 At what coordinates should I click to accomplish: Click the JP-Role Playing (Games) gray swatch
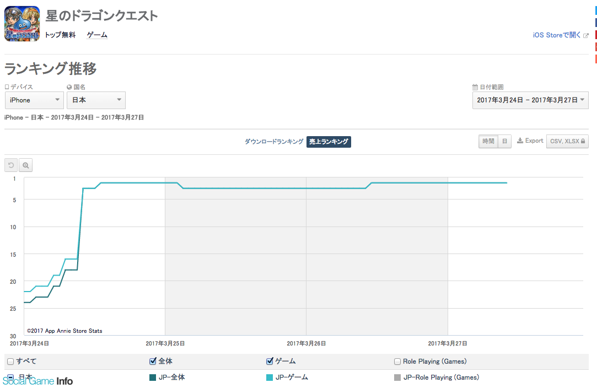coord(397,378)
